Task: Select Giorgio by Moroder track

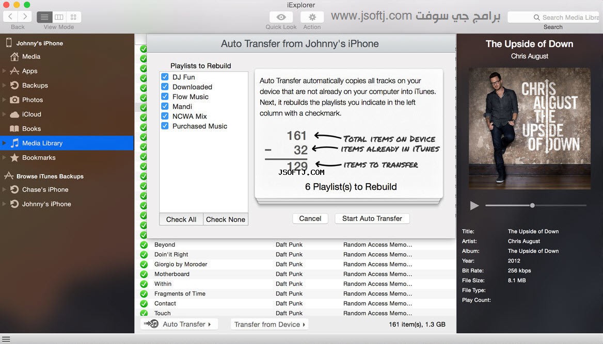Action: click(x=295, y=264)
